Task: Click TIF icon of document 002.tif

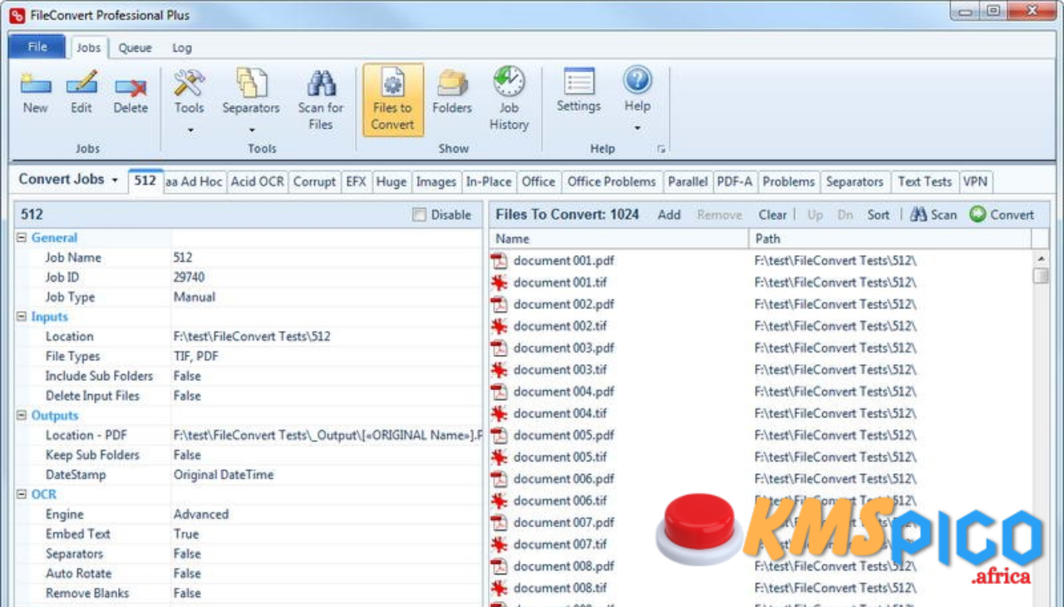Action: tap(499, 326)
